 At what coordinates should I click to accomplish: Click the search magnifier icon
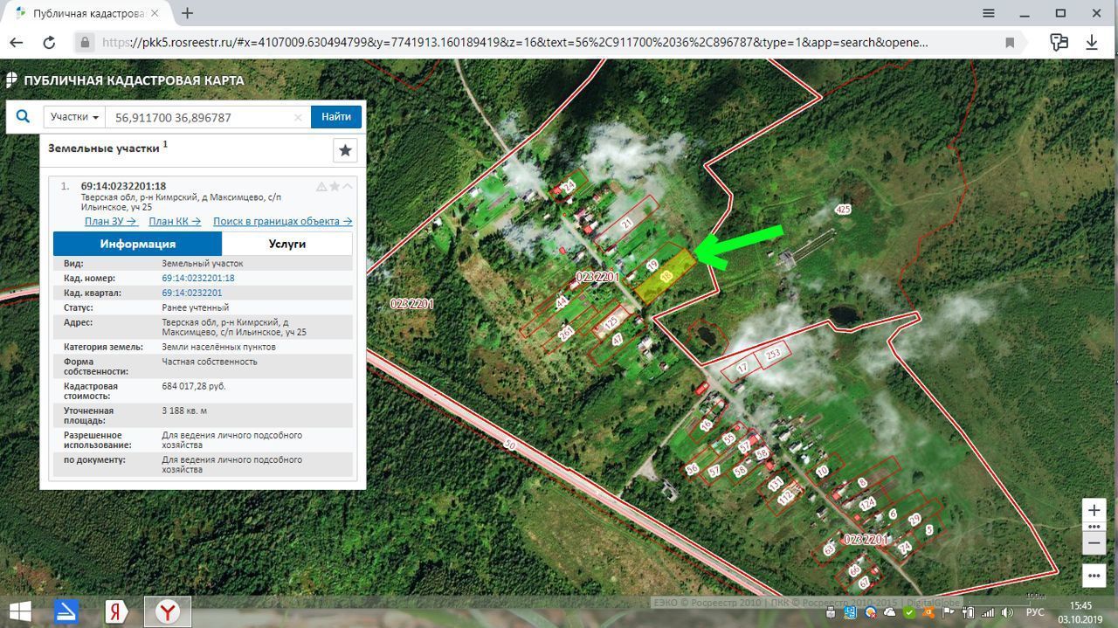pyautogui.click(x=23, y=116)
